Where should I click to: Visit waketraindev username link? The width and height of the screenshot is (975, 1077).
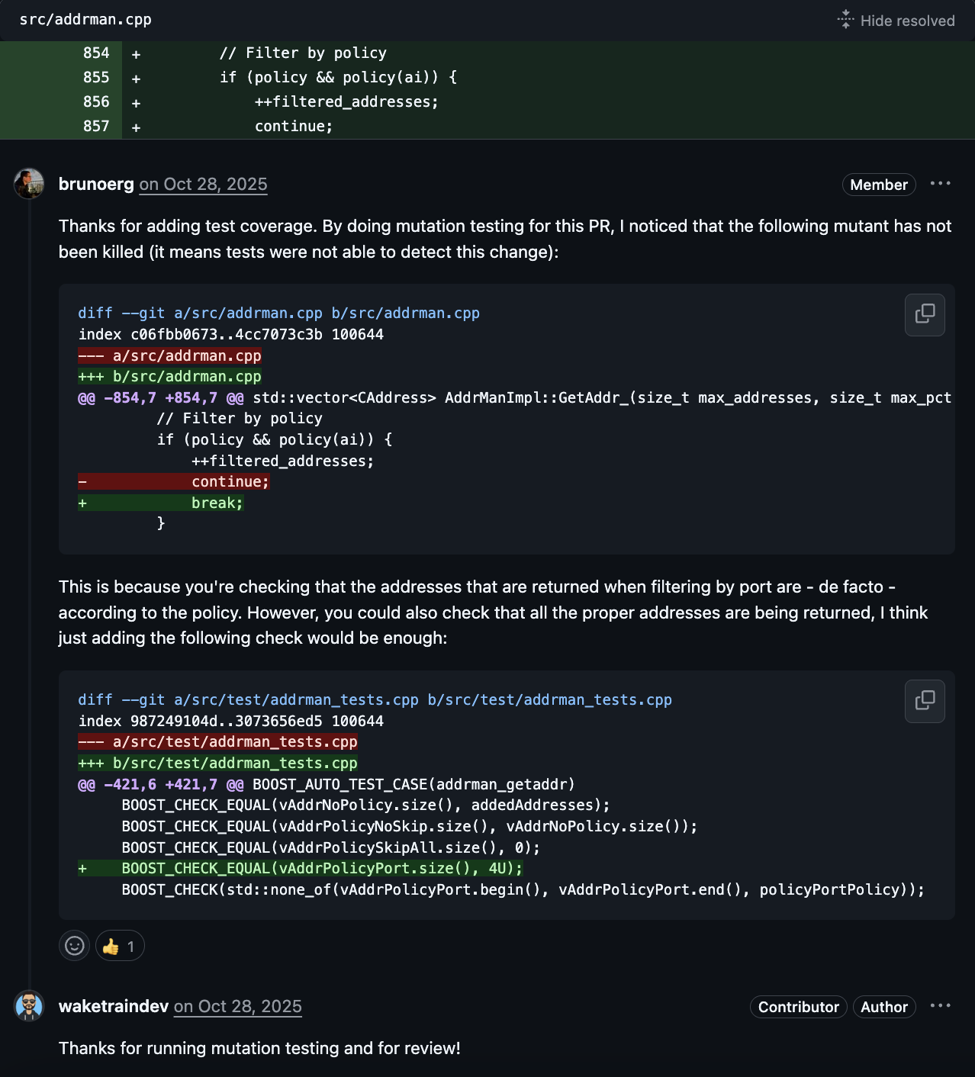(x=114, y=1007)
